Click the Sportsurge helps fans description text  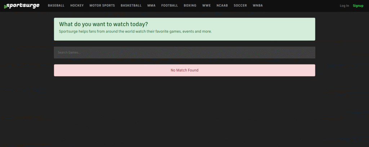[x=135, y=32]
